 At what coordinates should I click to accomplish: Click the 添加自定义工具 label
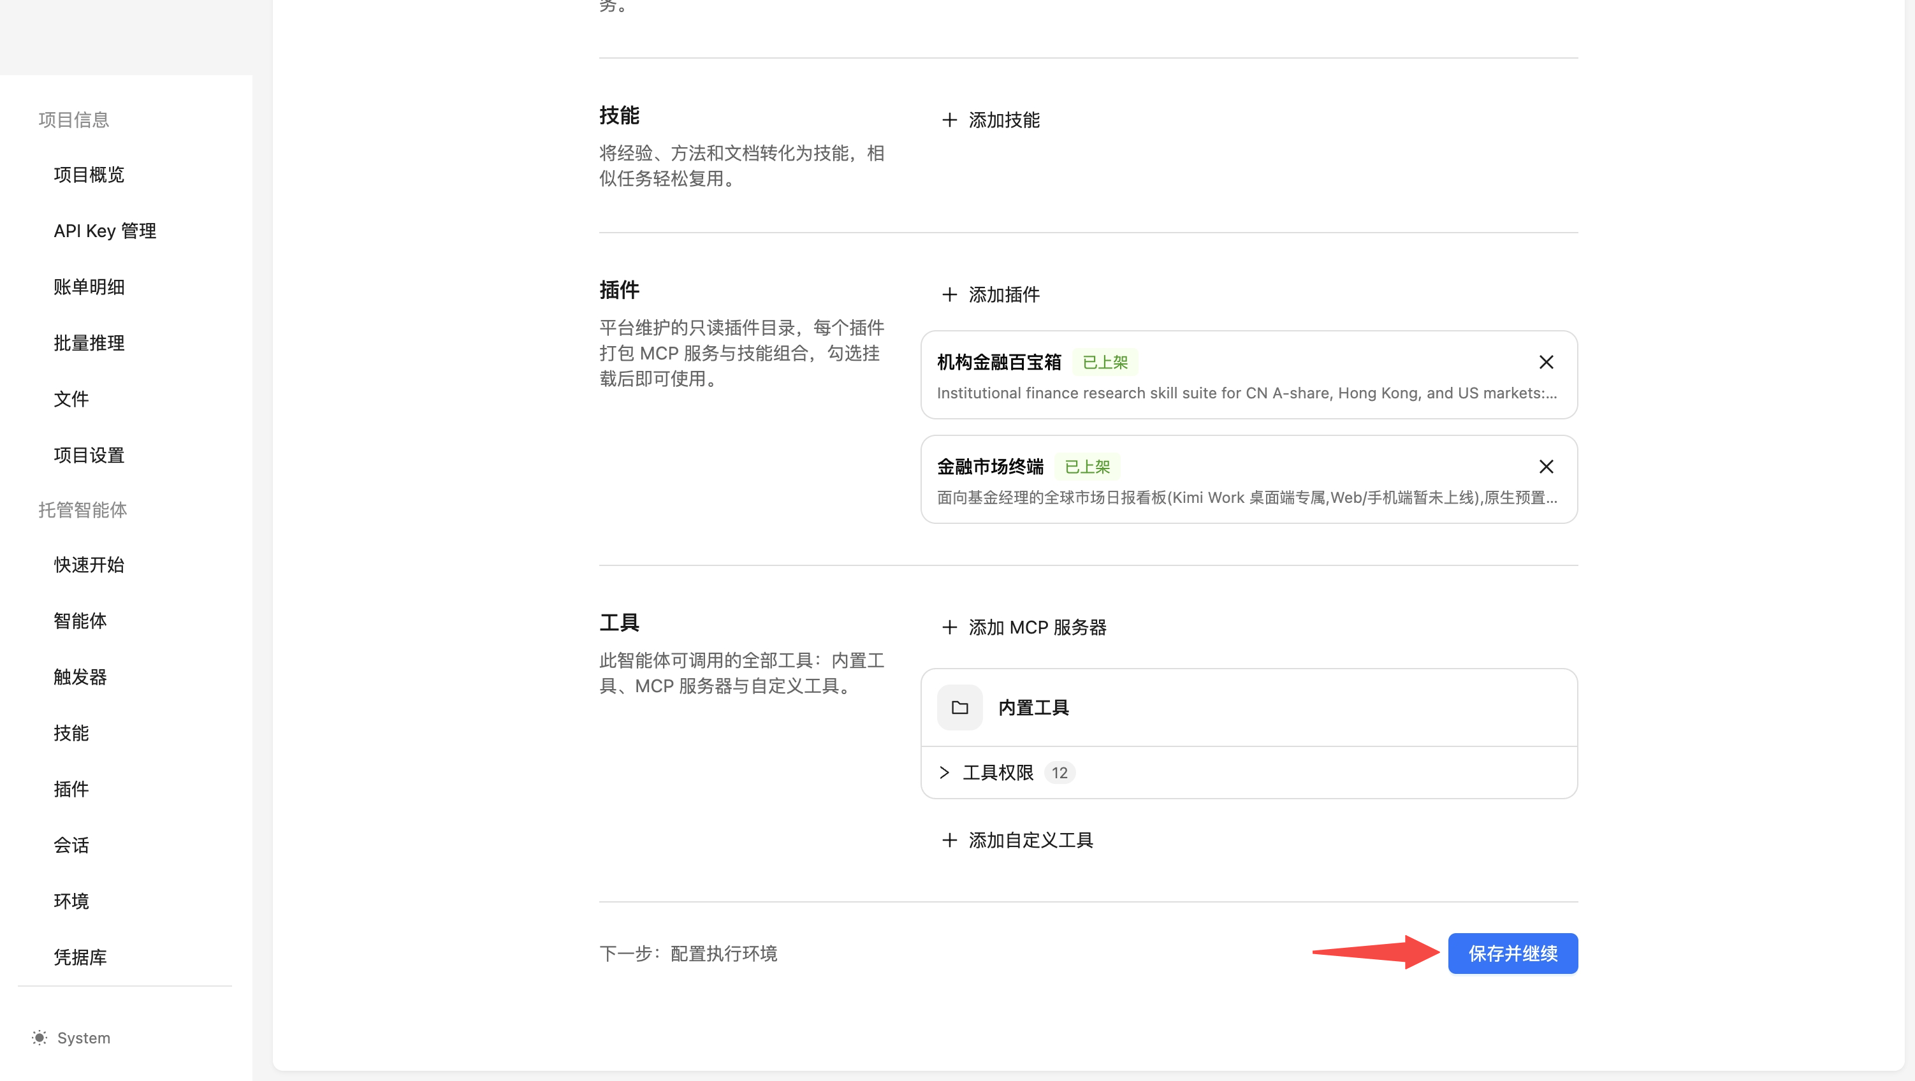(x=1030, y=840)
